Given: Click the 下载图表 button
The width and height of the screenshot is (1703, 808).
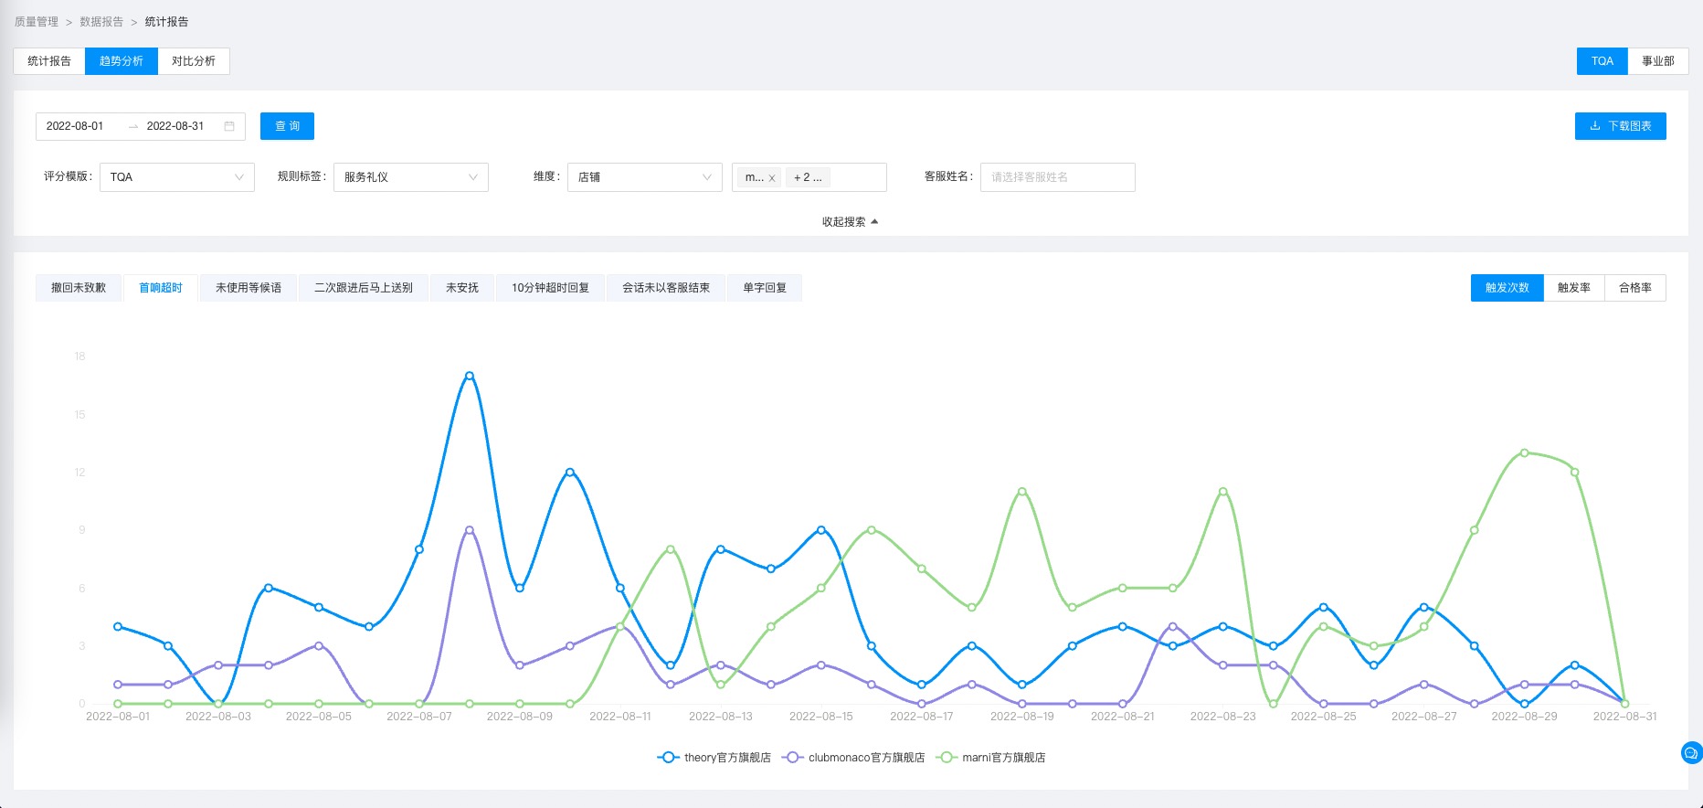Looking at the screenshot, I should (1621, 126).
